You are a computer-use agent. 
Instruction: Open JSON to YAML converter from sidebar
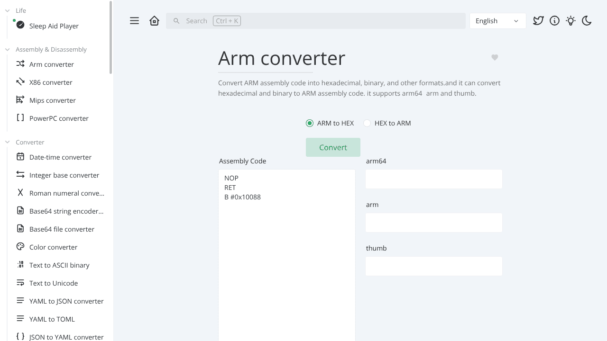pyautogui.click(x=66, y=337)
